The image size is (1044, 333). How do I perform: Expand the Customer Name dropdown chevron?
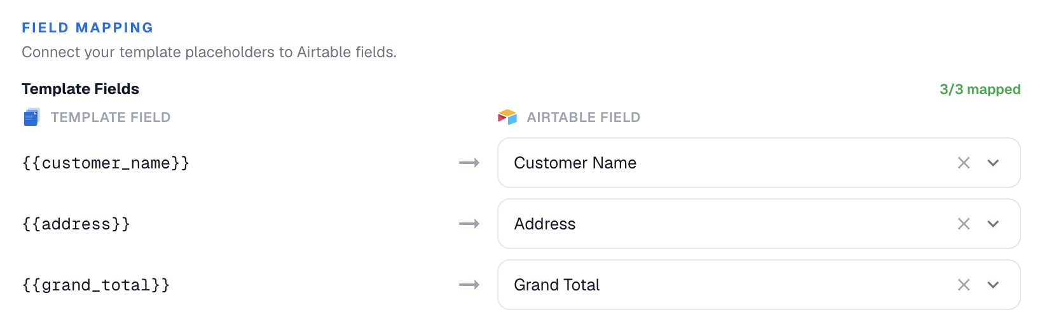click(993, 163)
